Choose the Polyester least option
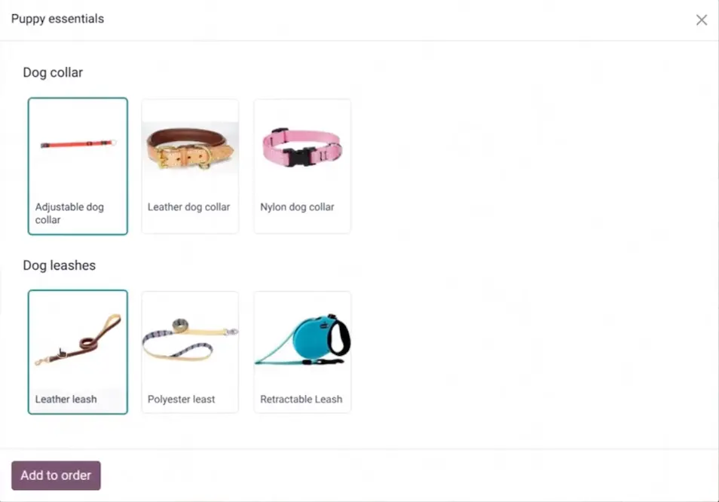 pyautogui.click(x=190, y=352)
